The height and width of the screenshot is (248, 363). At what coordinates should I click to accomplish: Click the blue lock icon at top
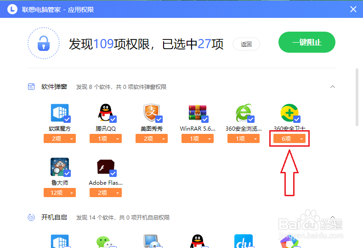(x=44, y=43)
